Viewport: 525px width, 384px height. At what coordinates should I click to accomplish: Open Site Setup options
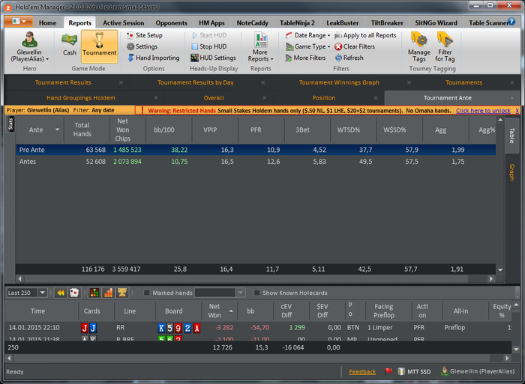[145, 35]
